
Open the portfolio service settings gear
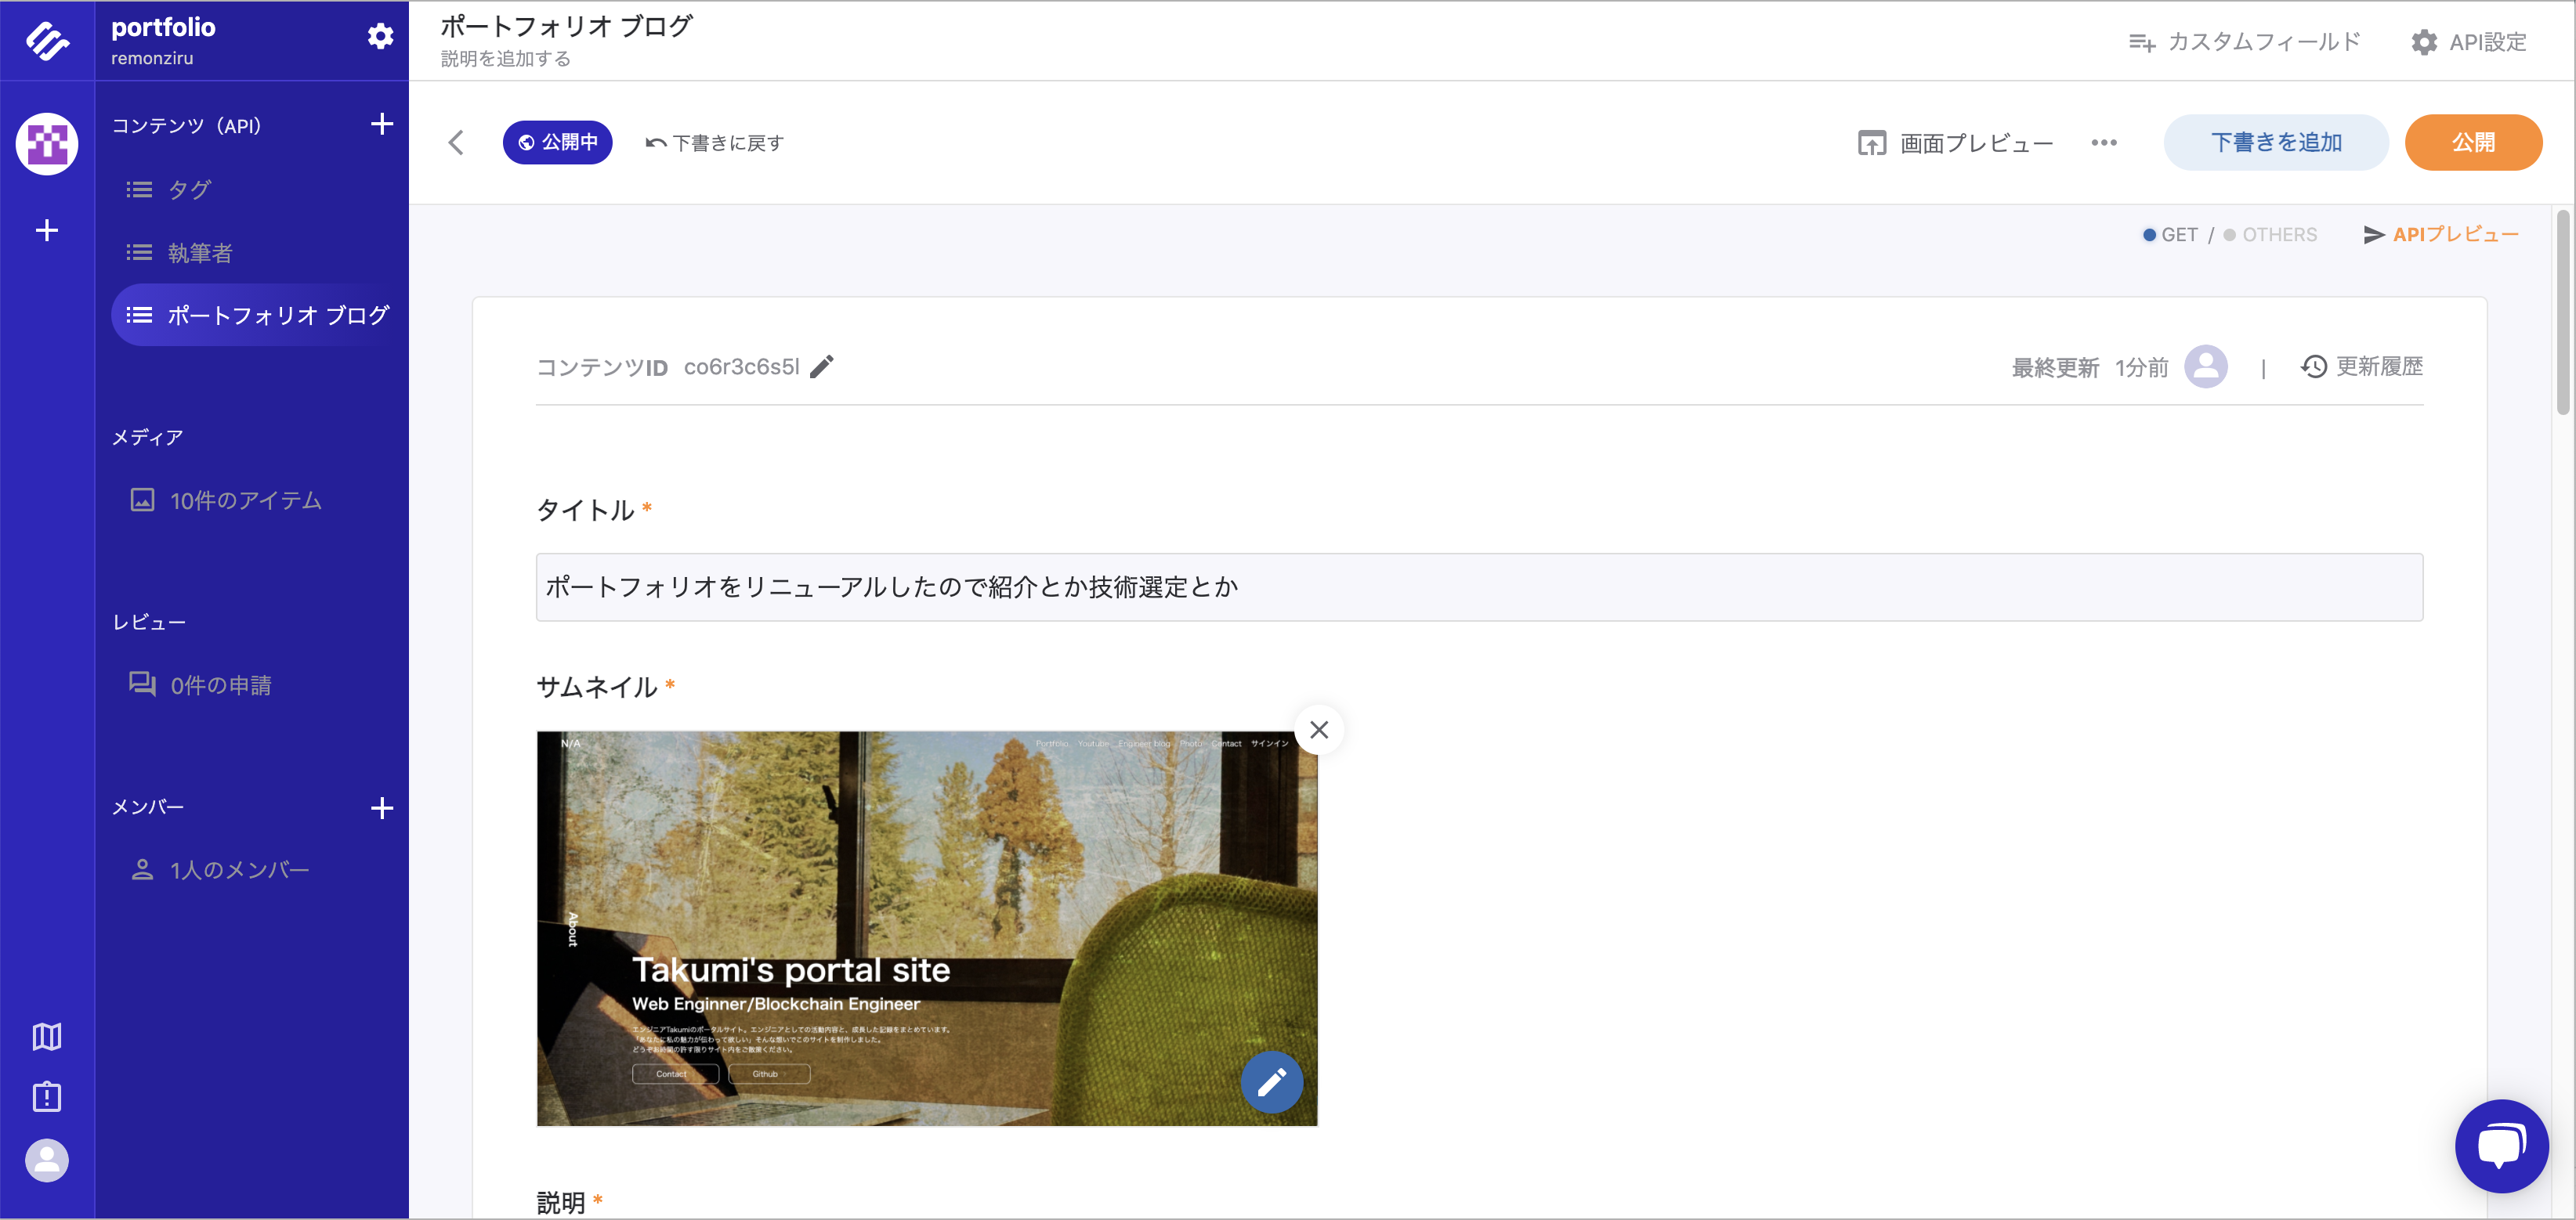click(380, 35)
